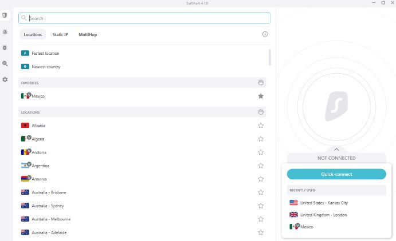Select Australia - Adelaide location

142,232
